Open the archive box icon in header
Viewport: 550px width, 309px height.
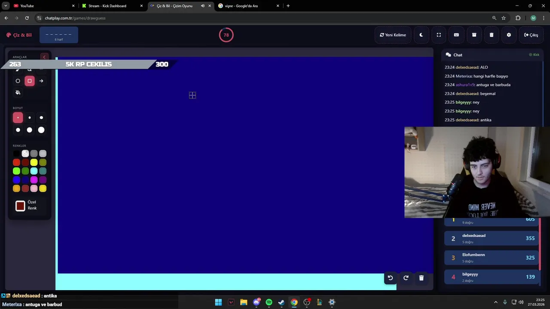(474, 35)
